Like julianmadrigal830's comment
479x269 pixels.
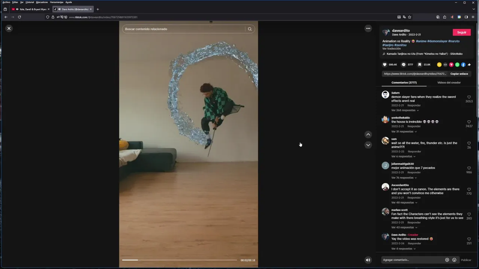tap(469, 168)
